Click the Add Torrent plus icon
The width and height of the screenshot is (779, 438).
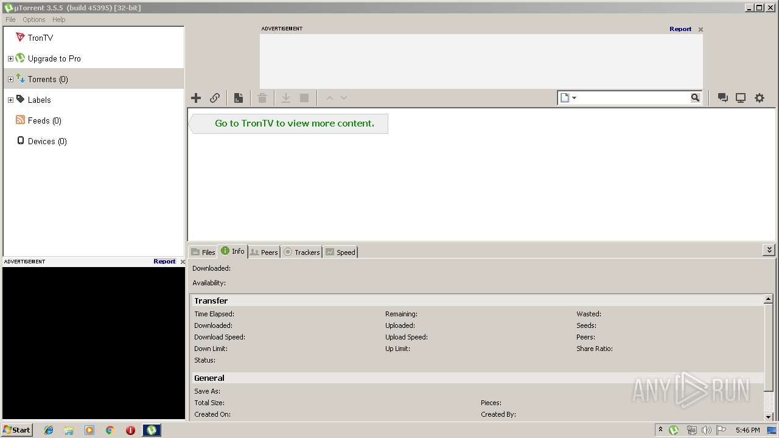tap(196, 98)
